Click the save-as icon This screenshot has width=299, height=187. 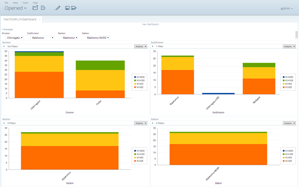[x=74, y=8]
